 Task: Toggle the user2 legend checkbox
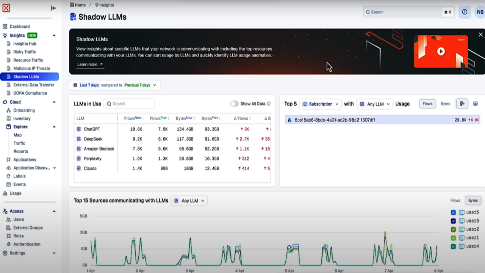(453, 229)
